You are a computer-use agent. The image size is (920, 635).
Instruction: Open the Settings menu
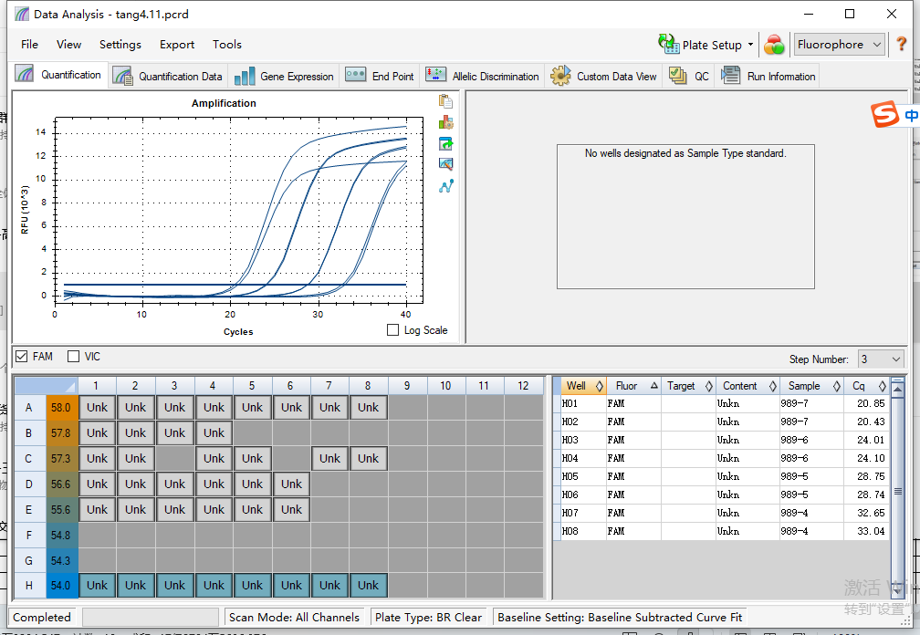coord(120,45)
